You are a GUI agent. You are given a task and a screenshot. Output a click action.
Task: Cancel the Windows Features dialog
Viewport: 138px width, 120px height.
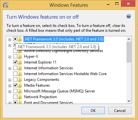[120, 111]
